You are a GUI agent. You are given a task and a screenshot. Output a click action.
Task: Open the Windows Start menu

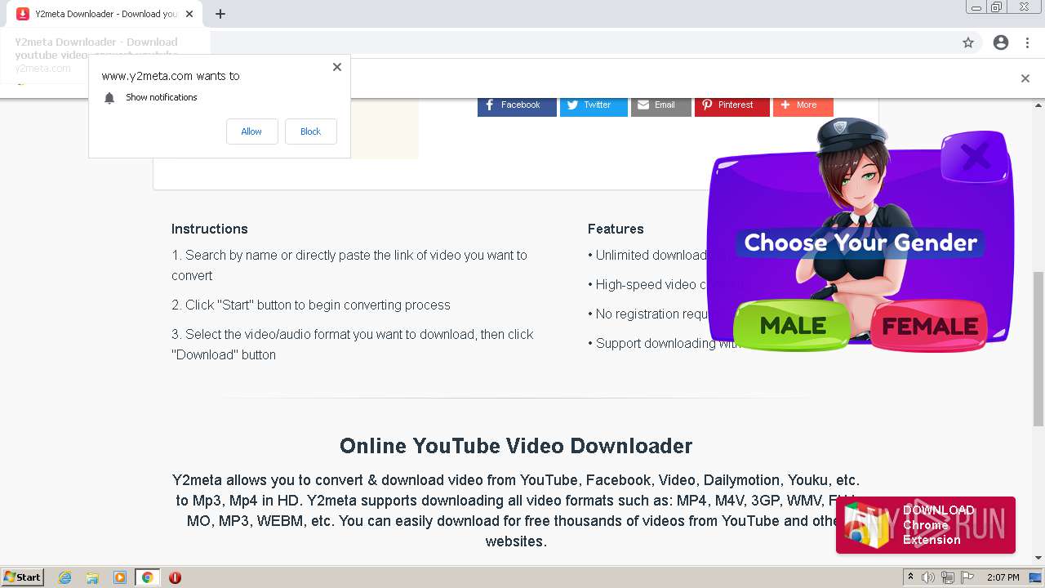click(x=22, y=577)
